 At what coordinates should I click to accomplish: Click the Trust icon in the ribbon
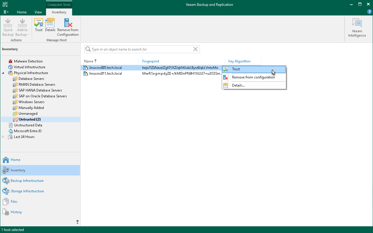[39, 25]
